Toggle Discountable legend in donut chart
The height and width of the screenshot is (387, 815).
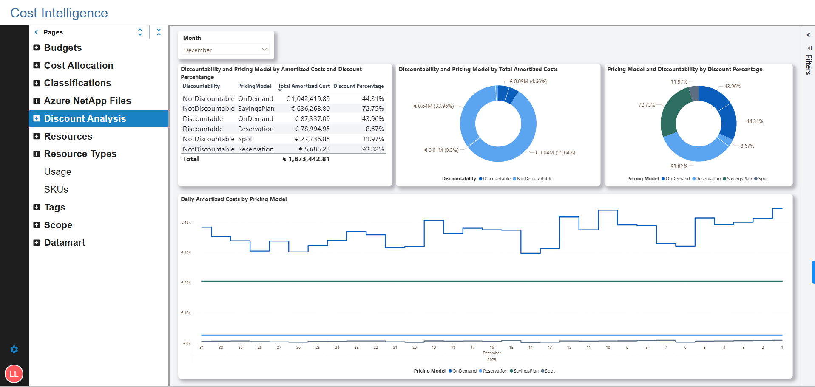495,179
